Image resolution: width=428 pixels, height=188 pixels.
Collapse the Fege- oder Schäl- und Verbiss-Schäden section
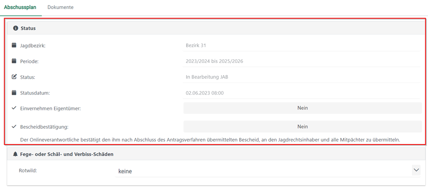(x=215, y=154)
